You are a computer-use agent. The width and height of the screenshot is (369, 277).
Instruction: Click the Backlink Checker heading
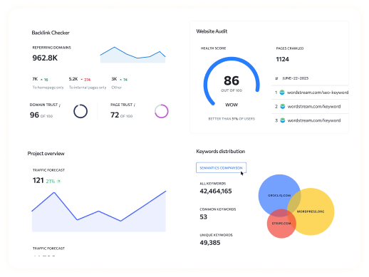[51, 33]
